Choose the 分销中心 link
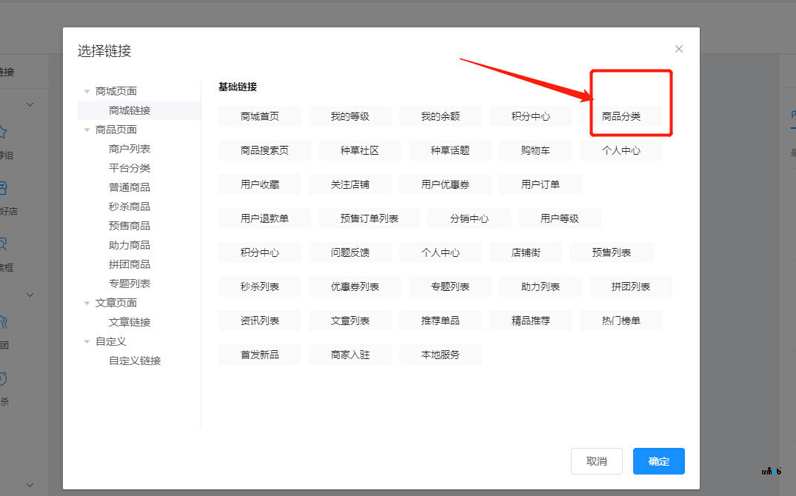 tap(469, 218)
